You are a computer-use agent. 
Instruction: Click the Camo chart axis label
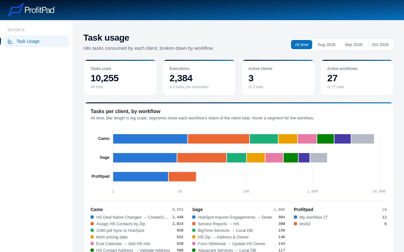104,138
